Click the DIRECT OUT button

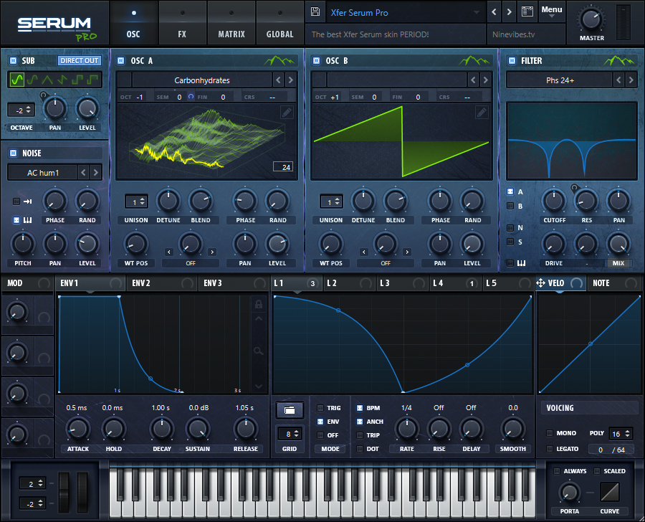click(x=80, y=60)
